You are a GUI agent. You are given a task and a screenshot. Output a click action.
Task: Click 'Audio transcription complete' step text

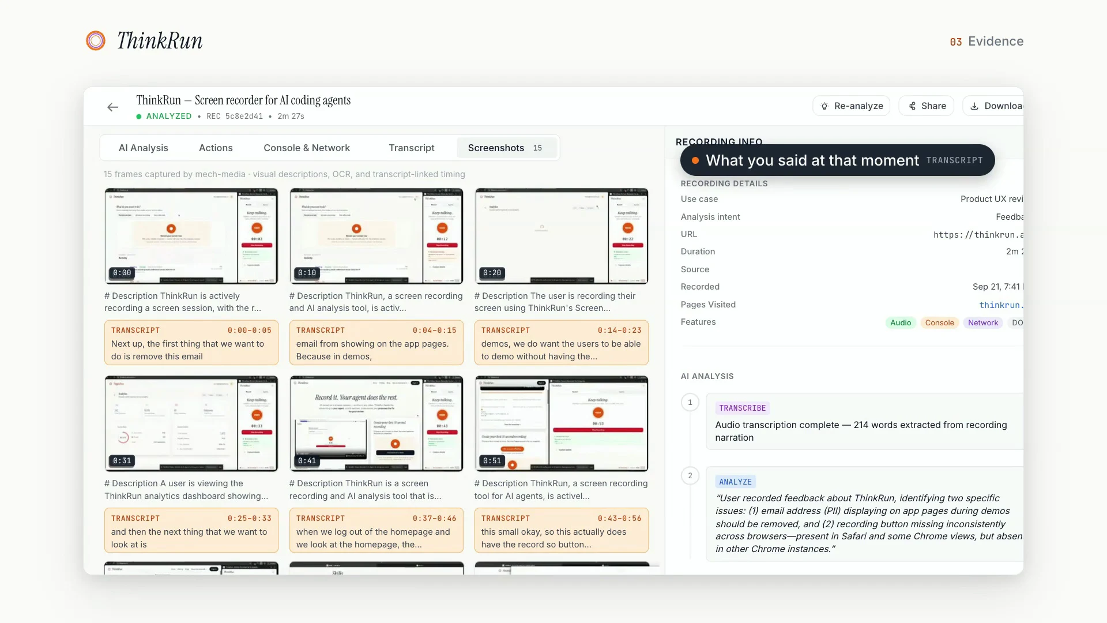pyautogui.click(x=861, y=431)
